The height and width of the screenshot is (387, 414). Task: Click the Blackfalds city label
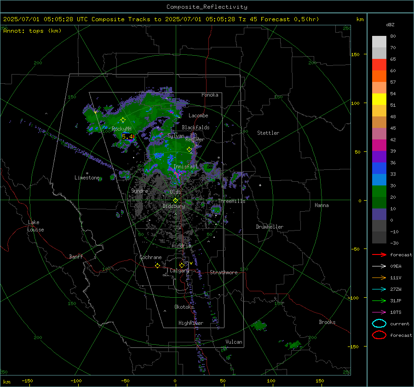click(195, 127)
